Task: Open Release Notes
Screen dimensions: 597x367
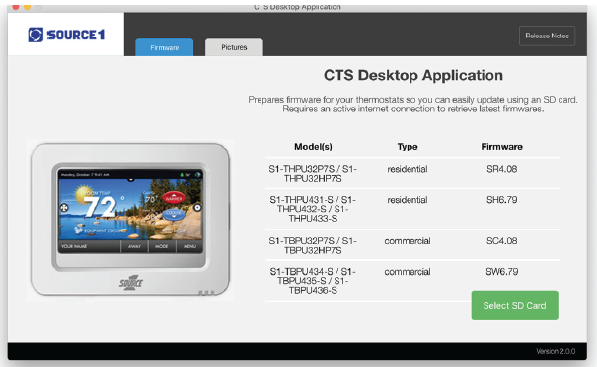Action: pyautogui.click(x=547, y=36)
